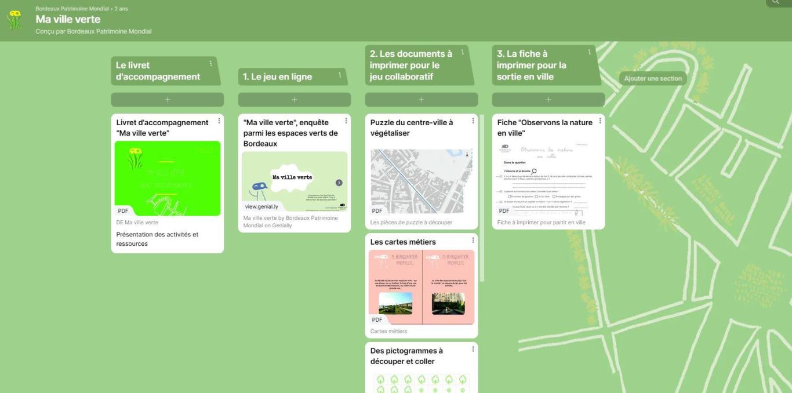
Task: Open options for '3. La fiche à imprimer' section
Action: click(x=589, y=52)
